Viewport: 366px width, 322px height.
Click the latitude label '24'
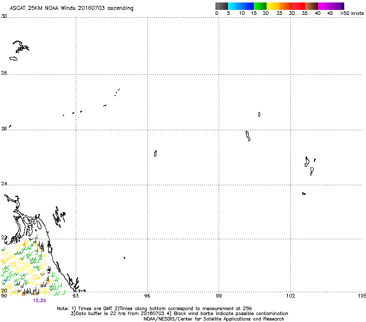pyautogui.click(x=4, y=184)
